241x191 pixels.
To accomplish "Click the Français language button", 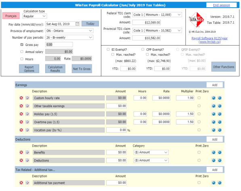I will [x=11, y=16].
